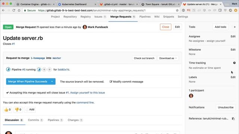
Task: Open the second pending pipeline stage icon
Action: 44,70
